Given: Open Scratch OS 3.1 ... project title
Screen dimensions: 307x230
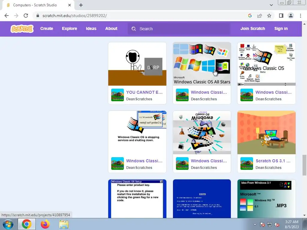Looking at the screenshot, I should coord(273,161).
